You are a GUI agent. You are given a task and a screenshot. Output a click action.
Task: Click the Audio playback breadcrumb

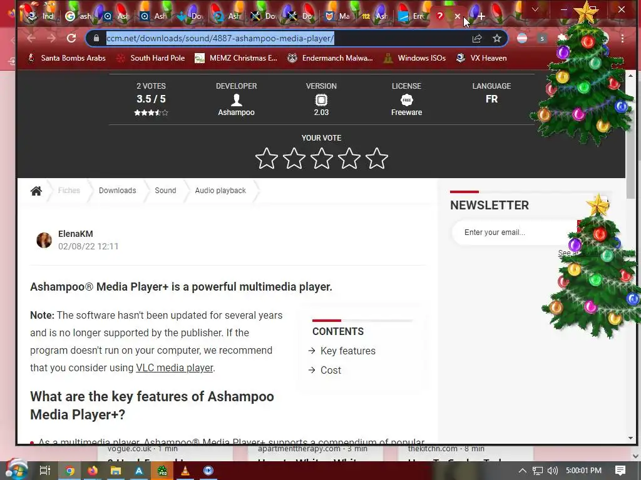[x=220, y=191]
